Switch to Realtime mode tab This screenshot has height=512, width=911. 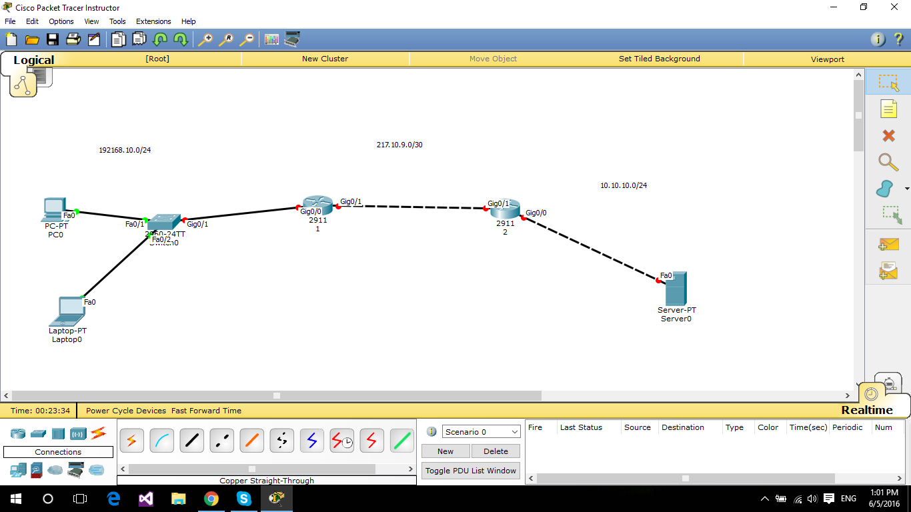[866, 410]
